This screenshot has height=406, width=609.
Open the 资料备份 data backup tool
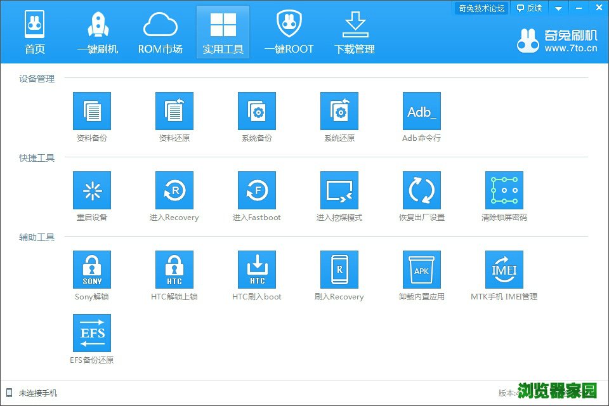[x=92, y=111]
